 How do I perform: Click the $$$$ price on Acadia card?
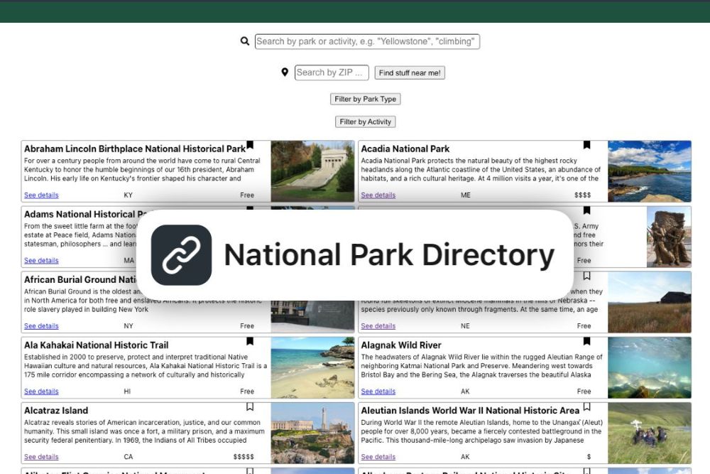pyautogui.click(x=582, y=195)
